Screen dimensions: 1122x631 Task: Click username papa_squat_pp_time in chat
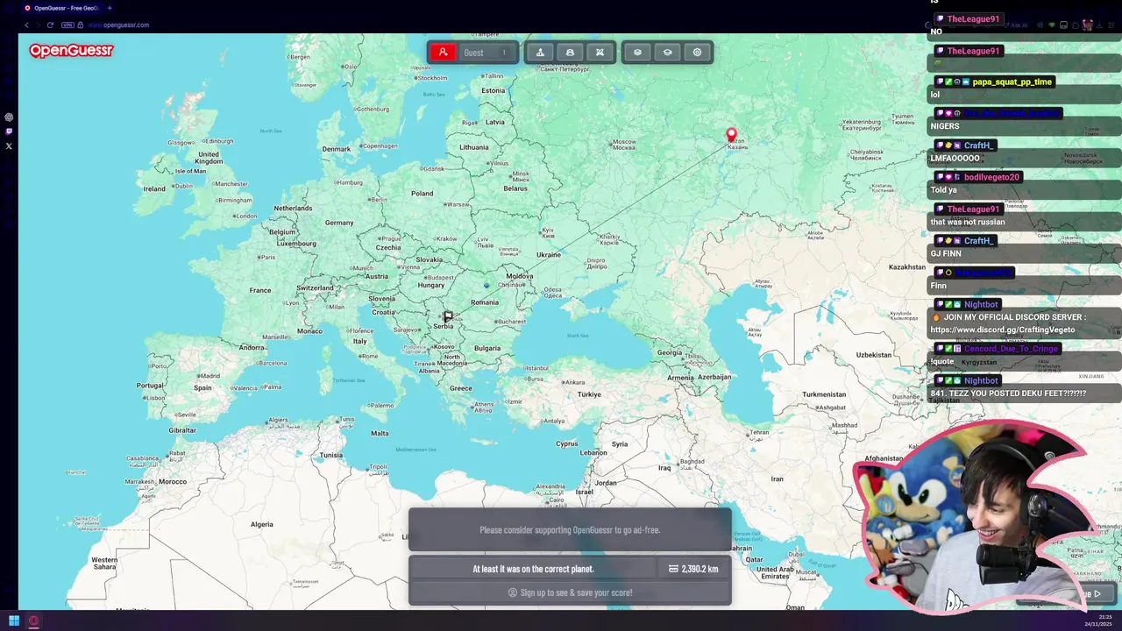pyautogui.click(x=1012, y=82)
